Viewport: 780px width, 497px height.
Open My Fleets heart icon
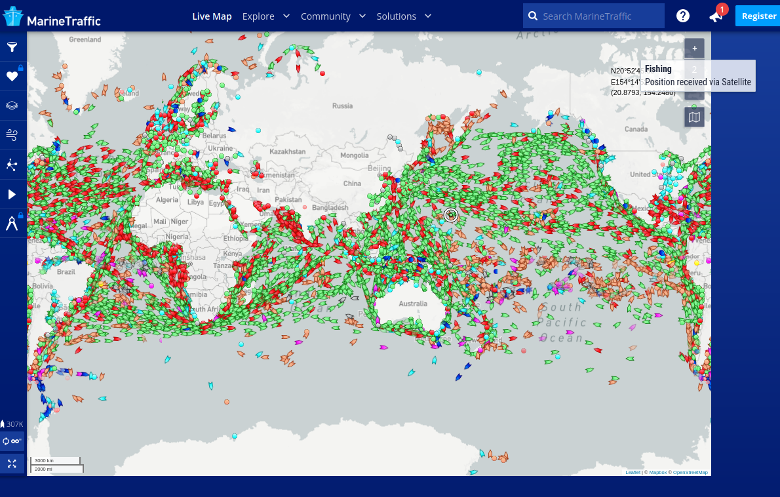(12, 76)
